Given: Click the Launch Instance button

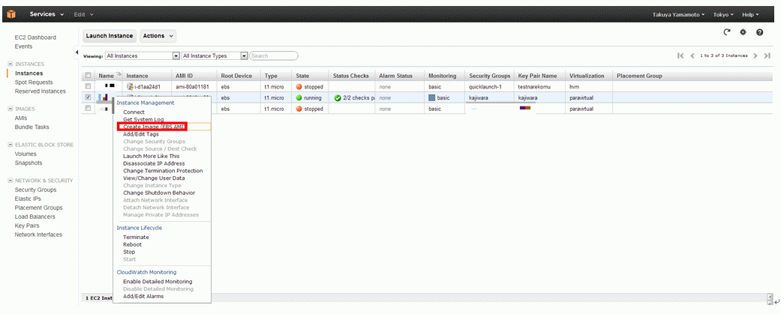Looking at the screenshot, I should (x=110, y=36).
